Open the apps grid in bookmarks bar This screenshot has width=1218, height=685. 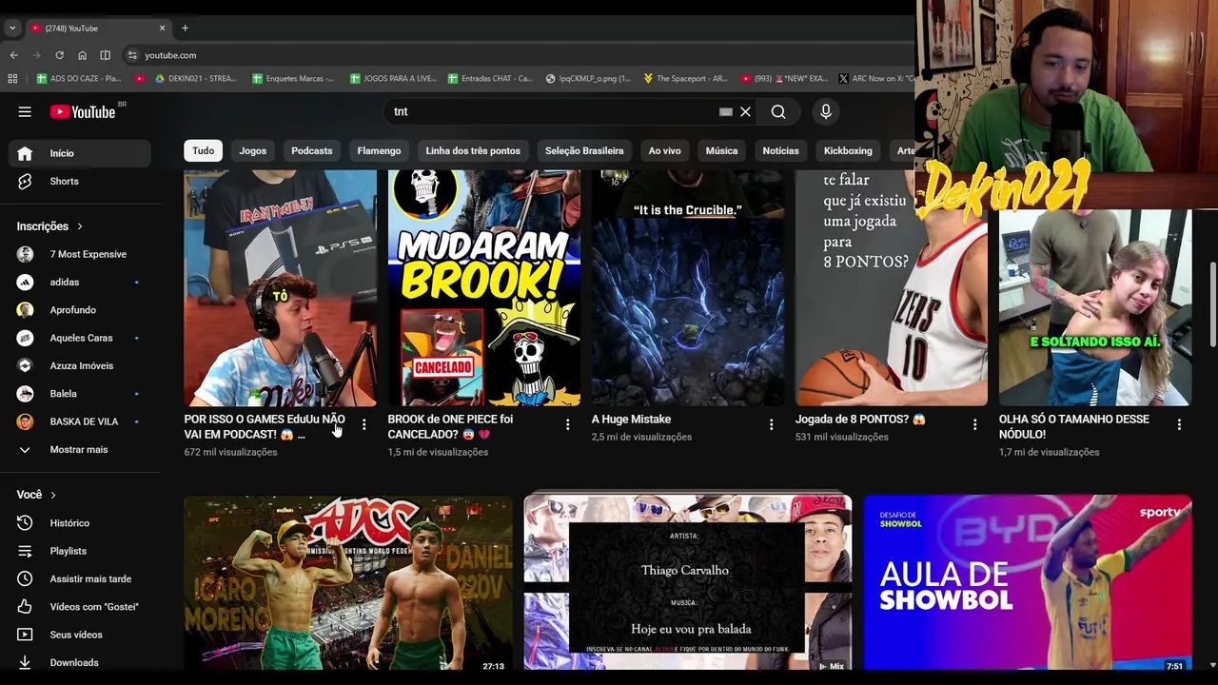coord(12,79)
